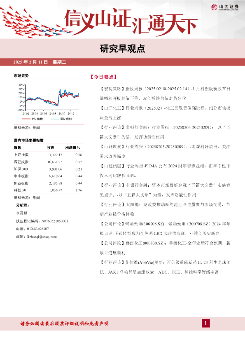Click the market trend line chart
This screenshot has width=245, height=347.
point(49,99)
